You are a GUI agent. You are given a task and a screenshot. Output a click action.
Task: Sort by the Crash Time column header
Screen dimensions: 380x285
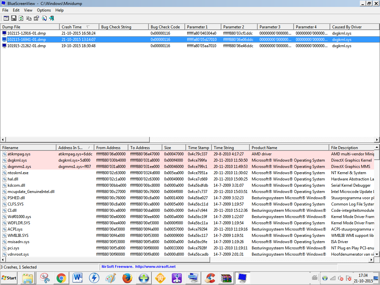(79, 27)
